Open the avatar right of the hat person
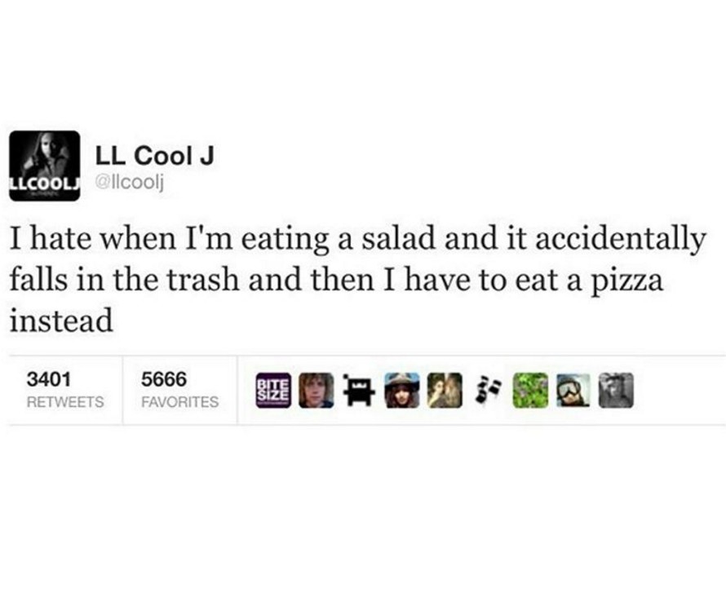This screenshot has height=615, width=726. 444,390
